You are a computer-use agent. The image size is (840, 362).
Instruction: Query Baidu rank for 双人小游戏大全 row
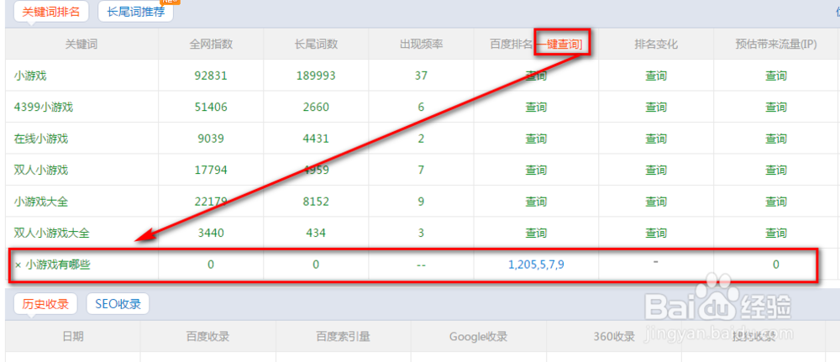click(536, 233)
